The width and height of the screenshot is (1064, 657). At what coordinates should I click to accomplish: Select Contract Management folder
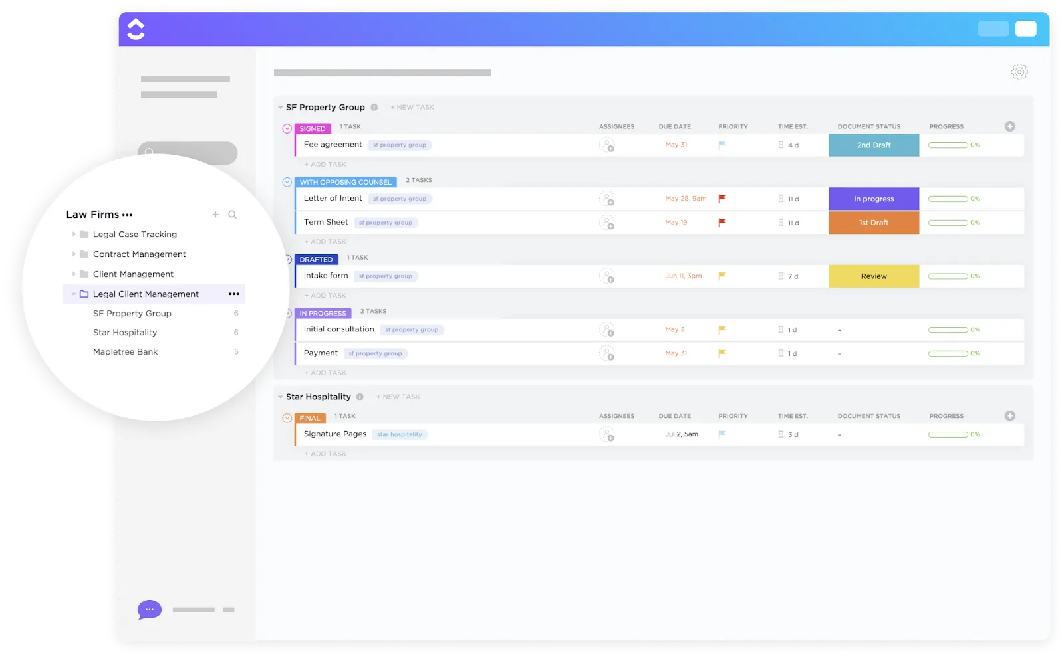click(x=140, y=254)
